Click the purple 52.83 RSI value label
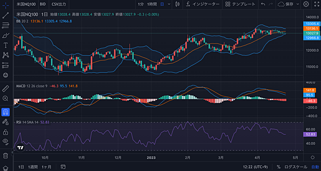 310,134
